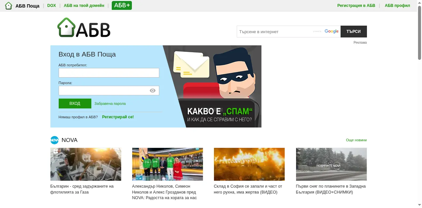
Task: Open headline Първи сняг по планините
Action: tap(331, 189)
